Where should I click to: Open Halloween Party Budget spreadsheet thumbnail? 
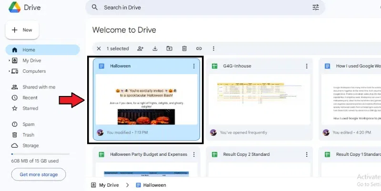tap(146, 170)
